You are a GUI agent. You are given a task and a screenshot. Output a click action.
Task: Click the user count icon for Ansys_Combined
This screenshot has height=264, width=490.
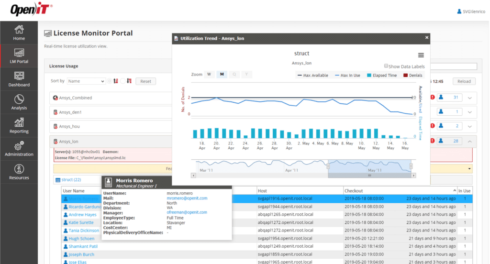[x=450, y=98]
